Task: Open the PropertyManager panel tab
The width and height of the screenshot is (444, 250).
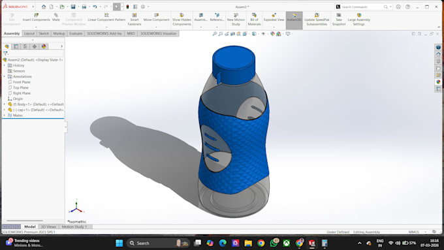Action: click(16, 46)
